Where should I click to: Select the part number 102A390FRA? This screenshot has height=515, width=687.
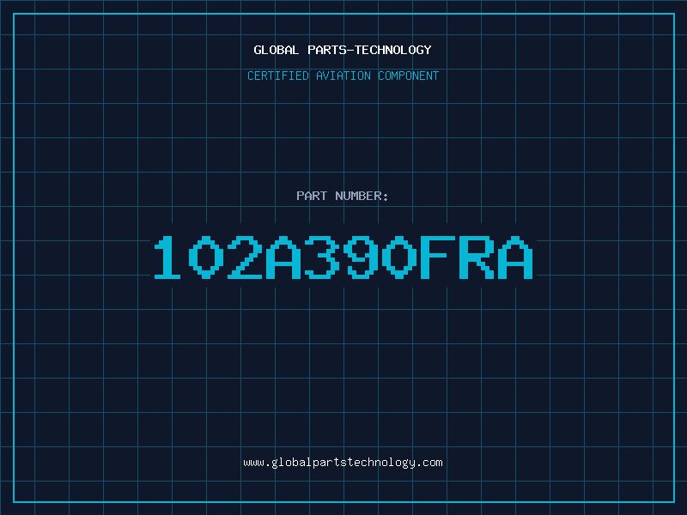point(343,257)
